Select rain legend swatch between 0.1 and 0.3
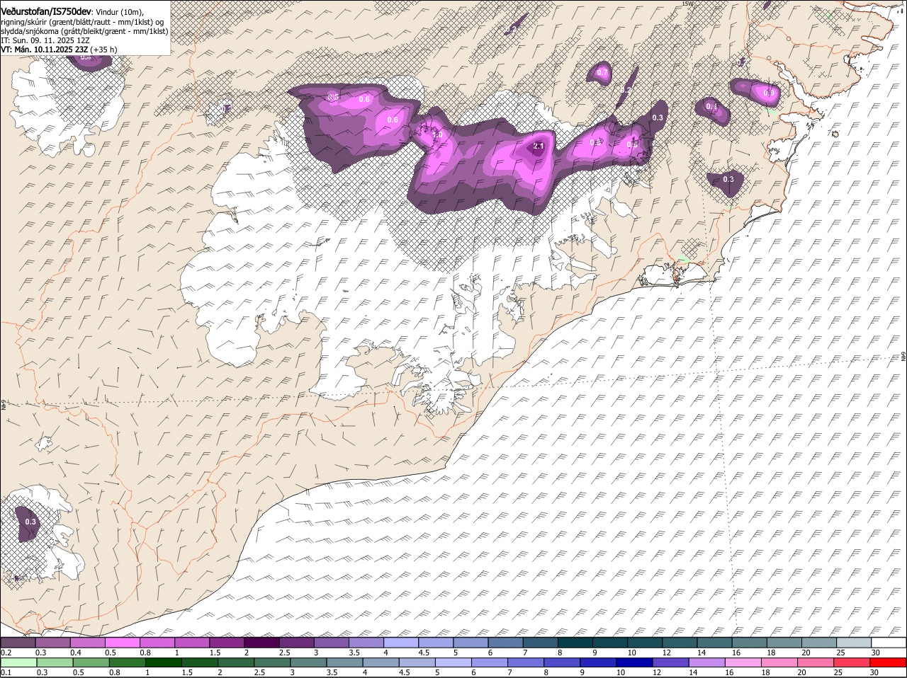907x678 pixels. click(18, 662)
